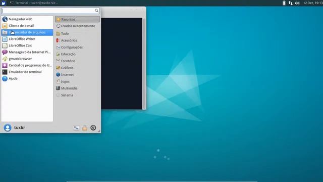Select the Internet category
323x182 pixels.
click(x=77, y=74)
